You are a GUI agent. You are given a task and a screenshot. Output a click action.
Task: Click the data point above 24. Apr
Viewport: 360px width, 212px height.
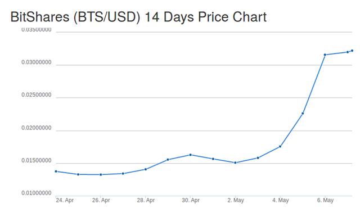[x=56, y=172]
